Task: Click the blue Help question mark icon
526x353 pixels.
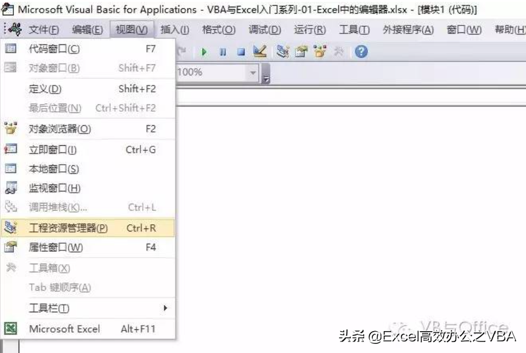Action: [x=361, y=51]
